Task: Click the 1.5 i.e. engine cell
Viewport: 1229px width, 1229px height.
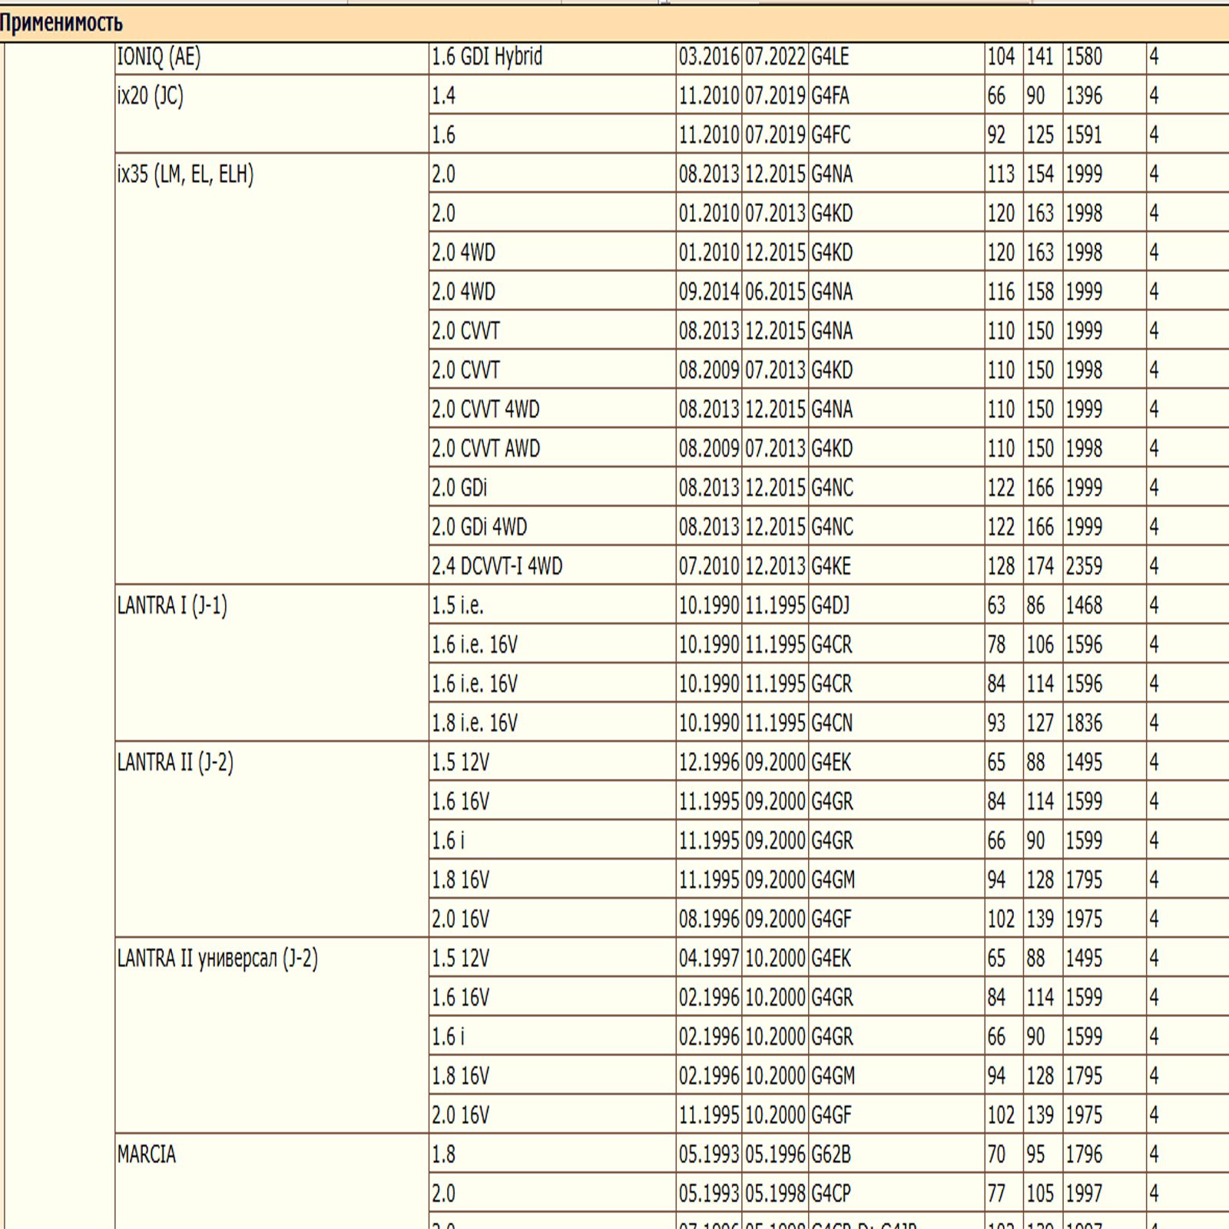Action: [458, 606]
